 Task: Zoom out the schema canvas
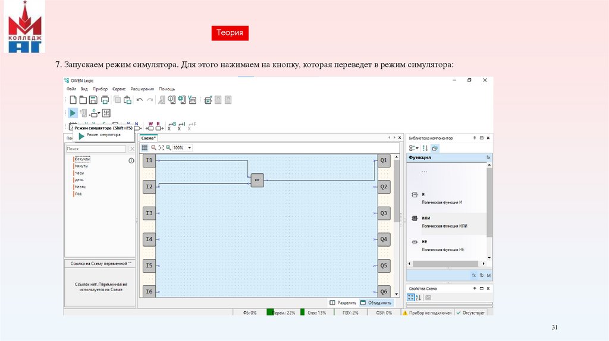pos(154,148)
